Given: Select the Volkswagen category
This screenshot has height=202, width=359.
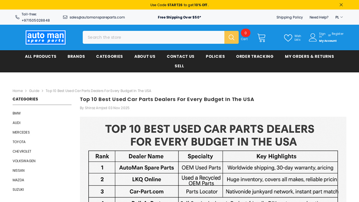Looking at the screenshot, I should click(24, 161).
